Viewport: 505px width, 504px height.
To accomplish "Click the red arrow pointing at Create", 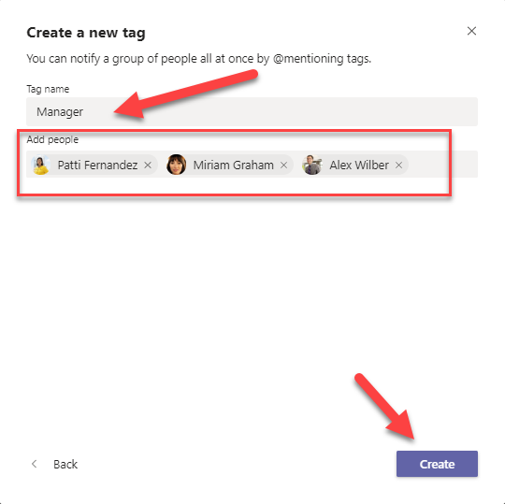I will [x=385, y=407].
